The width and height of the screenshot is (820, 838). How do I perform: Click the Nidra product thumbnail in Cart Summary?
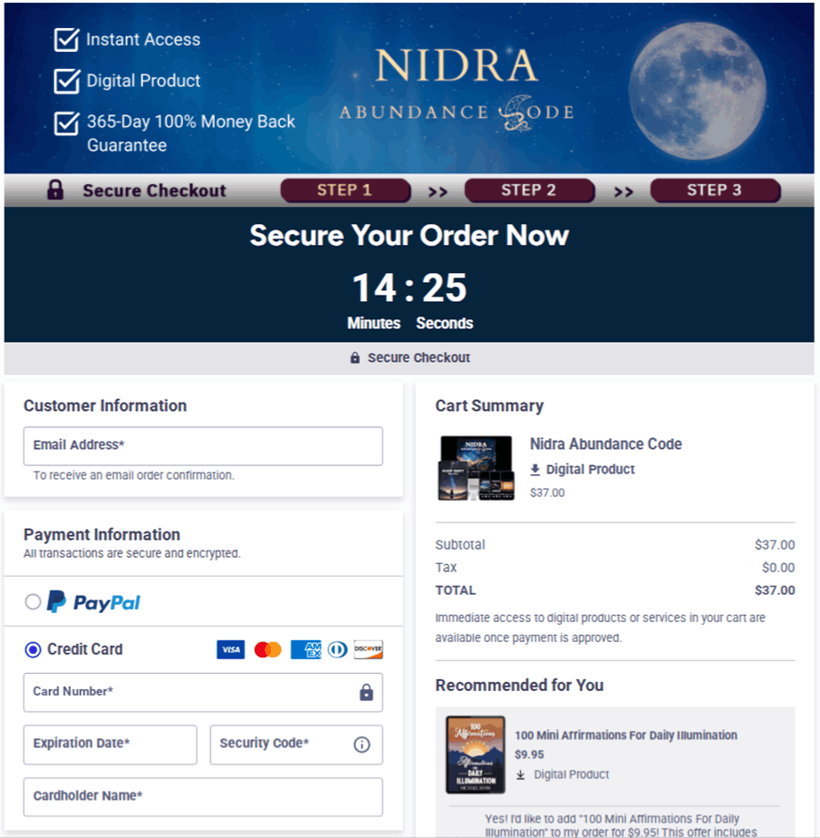point(476,467)
